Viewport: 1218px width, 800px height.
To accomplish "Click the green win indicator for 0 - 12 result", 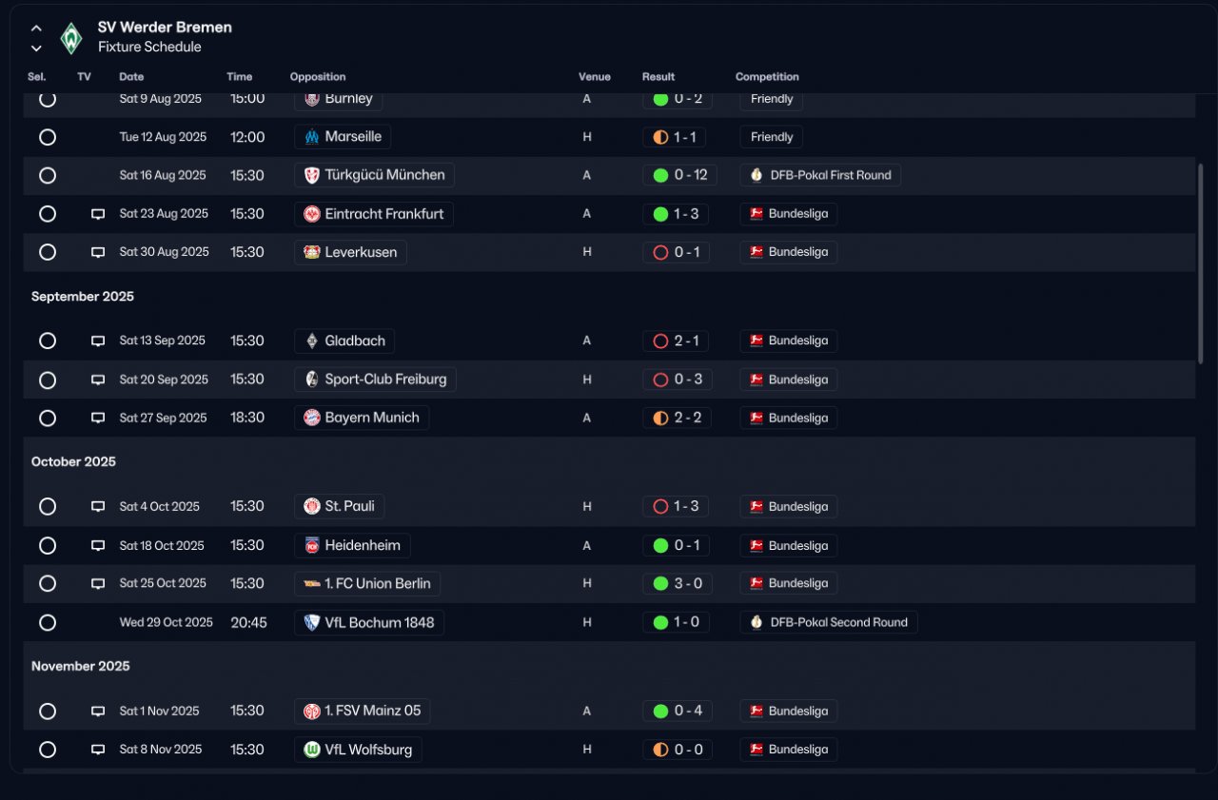I will coord(660,175).
